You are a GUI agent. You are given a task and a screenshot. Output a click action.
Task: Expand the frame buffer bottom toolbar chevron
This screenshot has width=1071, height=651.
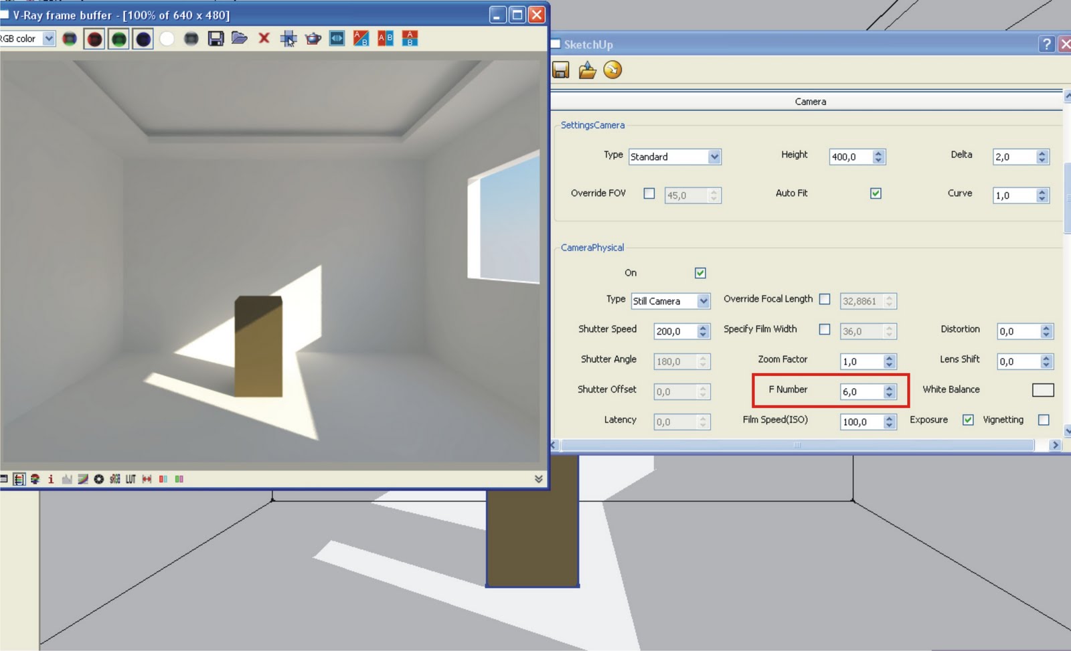[x=539, y=479]
